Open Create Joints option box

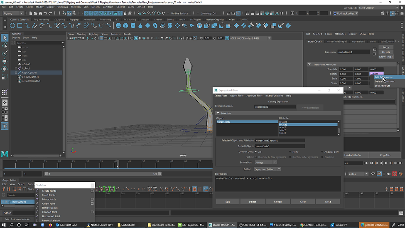(x=92, y=191)
